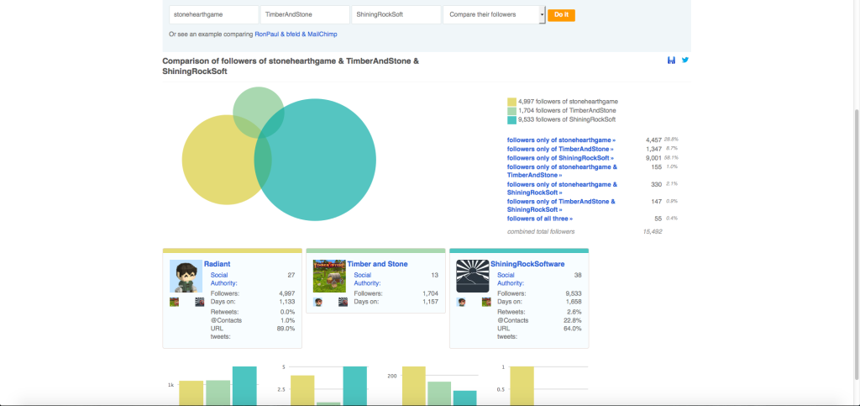Focus the 'ShiningRockSoft' username field
The width and height of the screenshot is (860, 406).
[396, 15]
